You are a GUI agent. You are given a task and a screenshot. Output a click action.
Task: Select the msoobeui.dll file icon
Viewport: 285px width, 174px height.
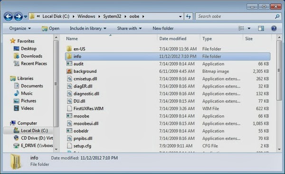[x=69, y=123]
